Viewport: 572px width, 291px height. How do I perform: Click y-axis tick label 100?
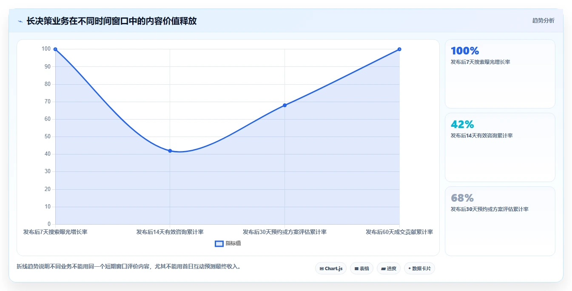click(46, 49)
